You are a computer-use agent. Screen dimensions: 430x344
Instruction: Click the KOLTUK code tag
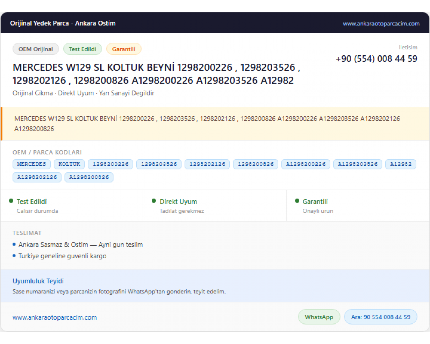pos(69,164)
